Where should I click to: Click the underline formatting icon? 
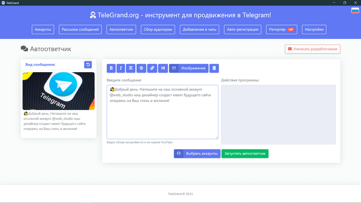(x=130, y=68)
